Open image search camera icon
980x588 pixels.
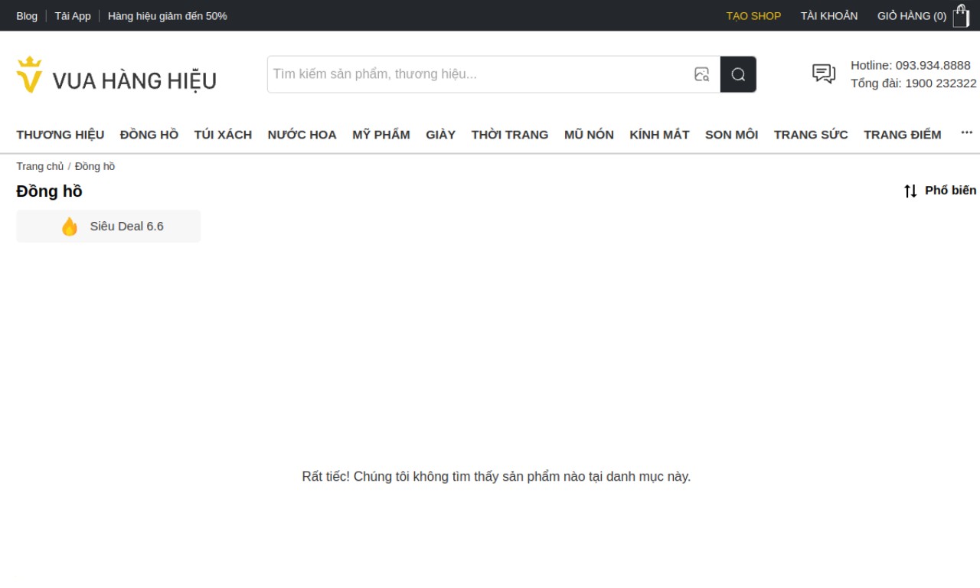(701, 74)
